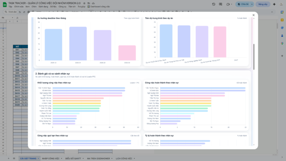Screen dimensions: 286x161
Task: Click the Redo icon
Action: click(x=24, y=12)
